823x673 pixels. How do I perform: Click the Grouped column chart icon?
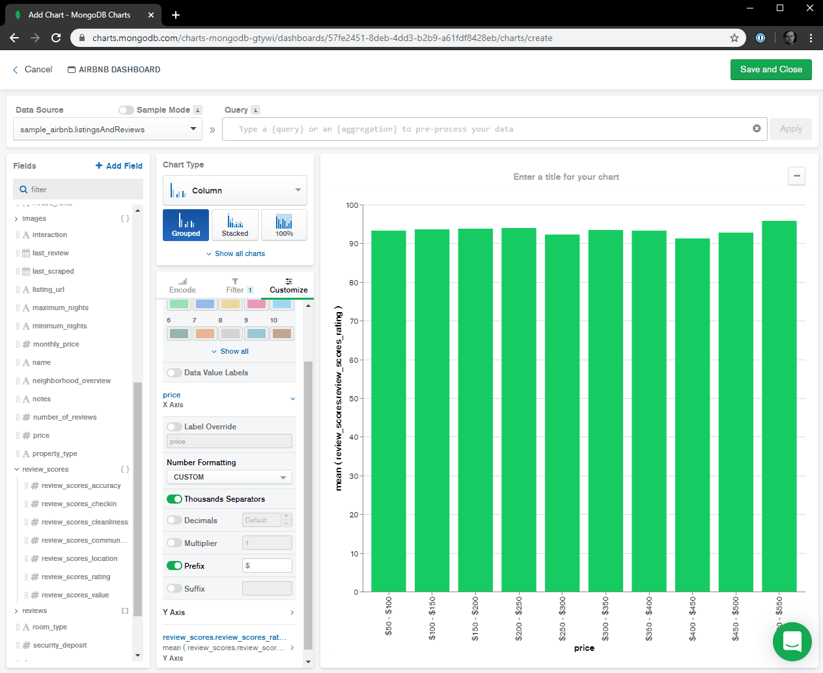186,225
